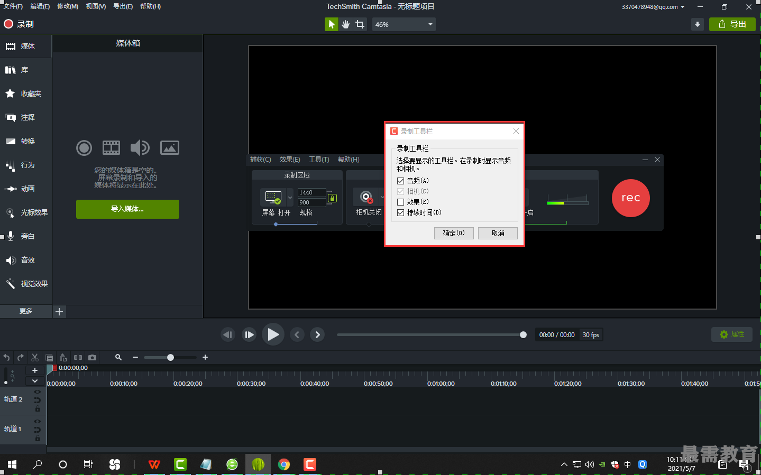
Task: Toggle the 音频(A) checkbox
Action: click(400, 181)
